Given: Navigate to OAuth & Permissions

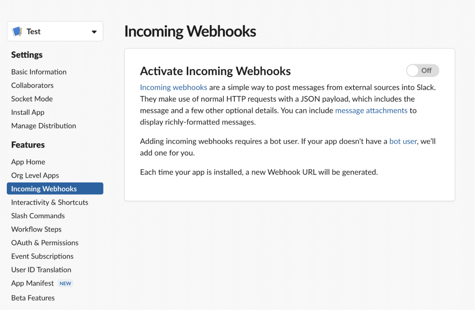Looking at the screenshot, I should click(x=45, y=243).
